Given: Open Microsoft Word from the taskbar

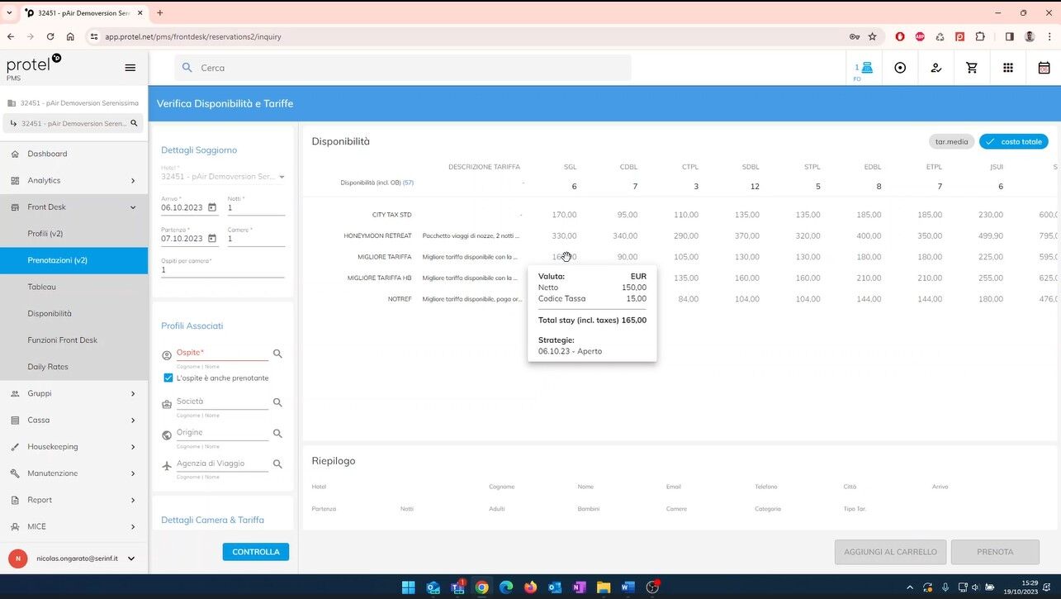Looking at the screenshot, I should click(628, 587).
